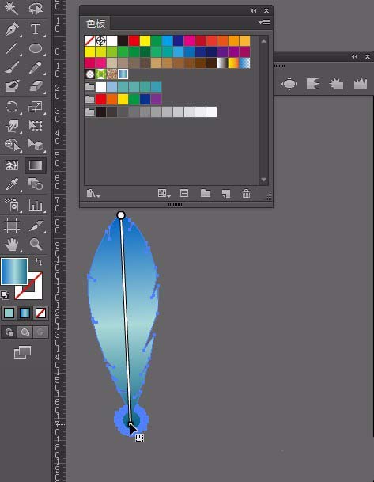Enable Draw Normal mode
Viewport: 374px width, 482px height.
9,332
